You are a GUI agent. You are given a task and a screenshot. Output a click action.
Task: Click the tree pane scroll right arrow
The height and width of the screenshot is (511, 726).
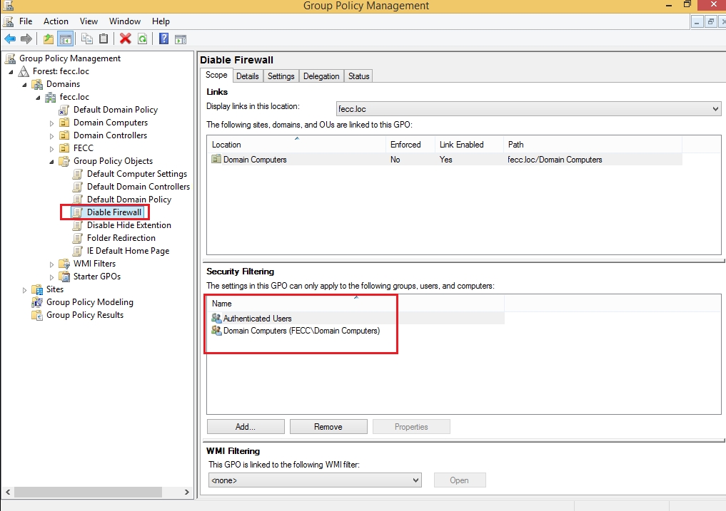pyautogui.click(x=186, y=492)
